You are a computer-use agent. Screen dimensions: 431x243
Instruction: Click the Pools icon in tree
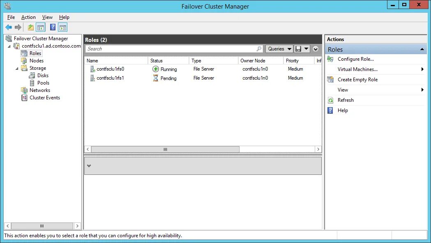pos(32,83)
